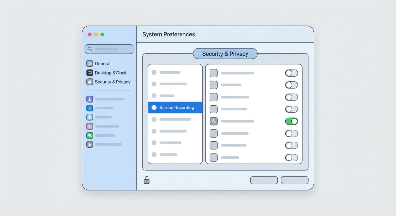
Task: Click the Security & Privacy lock icon
Action: point(89,82)
